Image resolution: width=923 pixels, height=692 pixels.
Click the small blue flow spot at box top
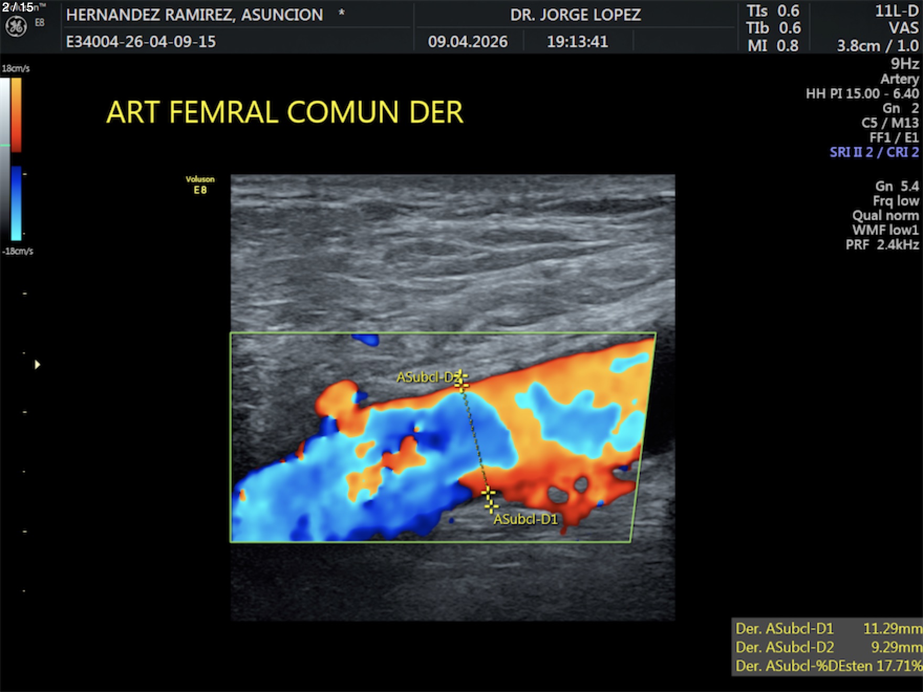pos(366,340)
